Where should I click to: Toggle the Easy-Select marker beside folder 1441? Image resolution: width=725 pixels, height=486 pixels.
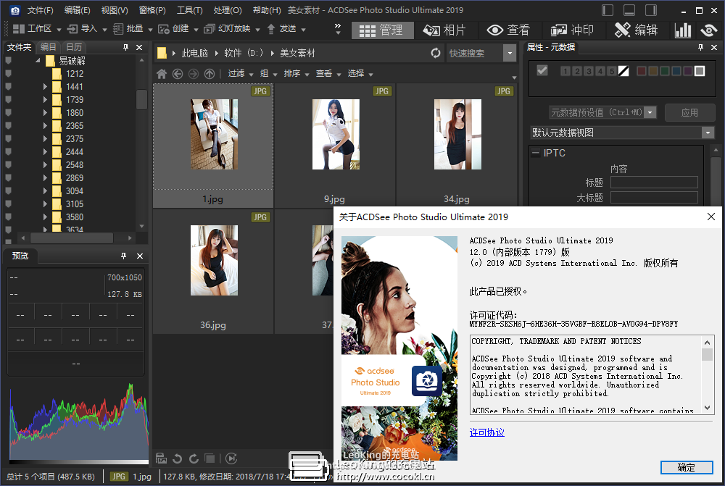click(8, 86)
